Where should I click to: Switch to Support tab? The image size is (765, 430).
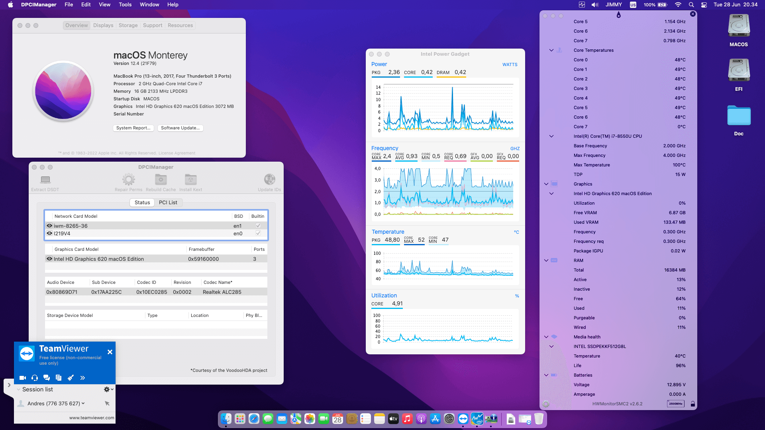click(x=153, y=25)
